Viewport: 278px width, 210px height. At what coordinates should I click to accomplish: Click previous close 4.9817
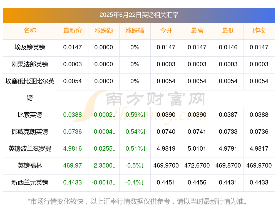[259, 149]
